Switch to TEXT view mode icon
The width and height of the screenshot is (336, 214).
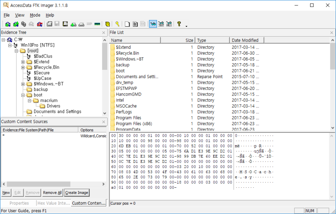[x=161, y=24]
